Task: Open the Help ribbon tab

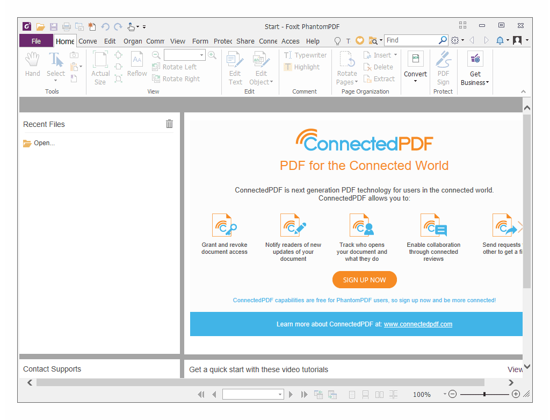Action: pos(313,41)
